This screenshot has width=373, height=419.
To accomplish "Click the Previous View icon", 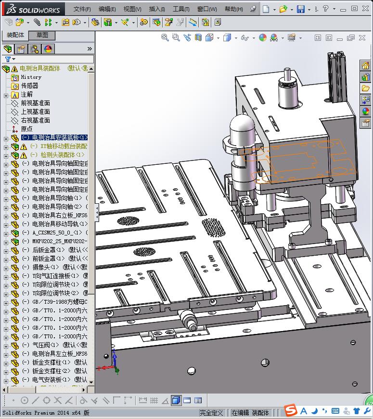I will pyautogui.click(x=187, y=37).
